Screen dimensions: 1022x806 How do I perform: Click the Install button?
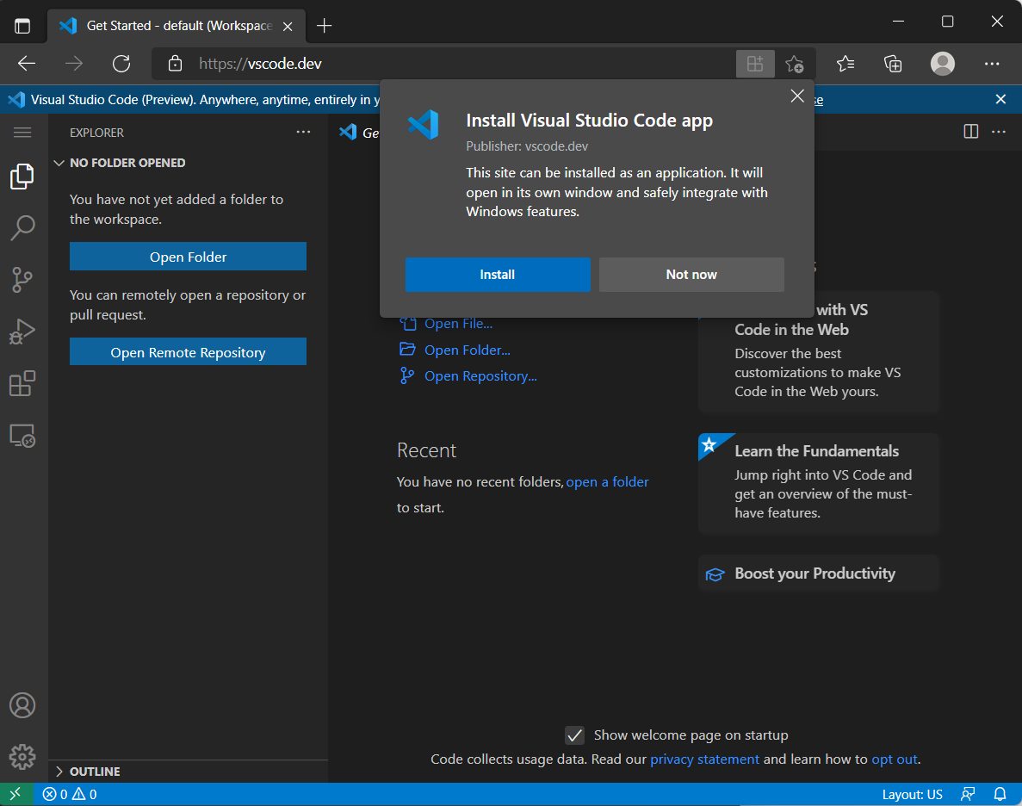[498, 274]
